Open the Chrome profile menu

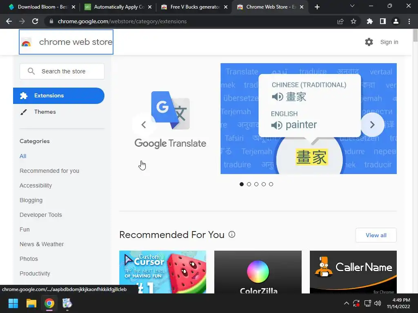(396, 21)
